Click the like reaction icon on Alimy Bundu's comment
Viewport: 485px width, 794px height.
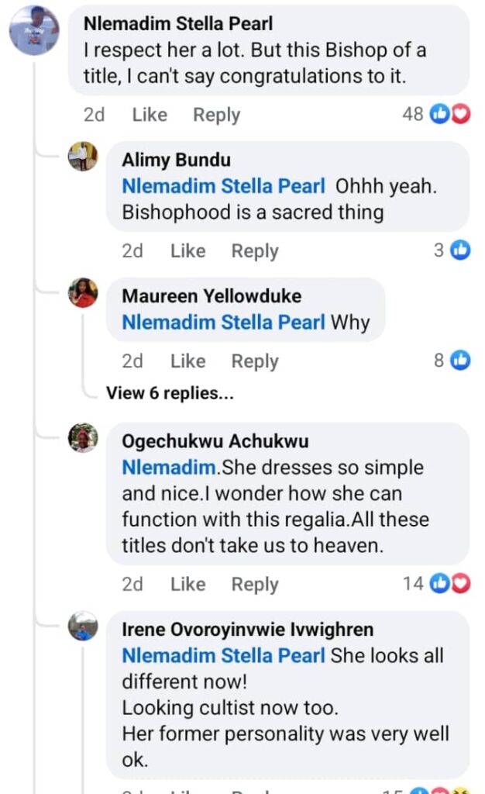click(x=460, y=250)
